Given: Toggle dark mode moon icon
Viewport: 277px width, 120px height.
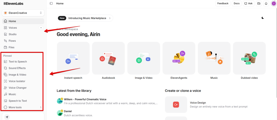Looking at the screenshot, I should (263, 18).
